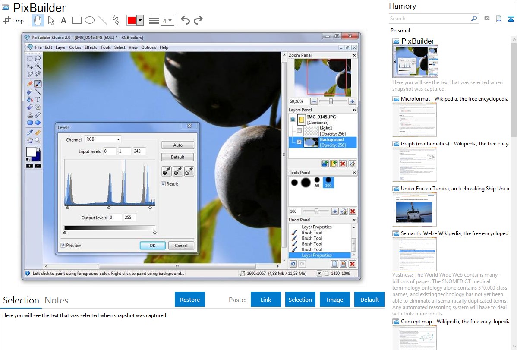Switch to the Notes tab

tap(57, 300)
